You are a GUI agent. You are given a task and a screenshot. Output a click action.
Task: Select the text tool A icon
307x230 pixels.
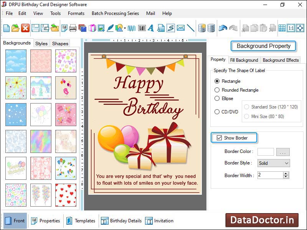(x=150, y=28)
